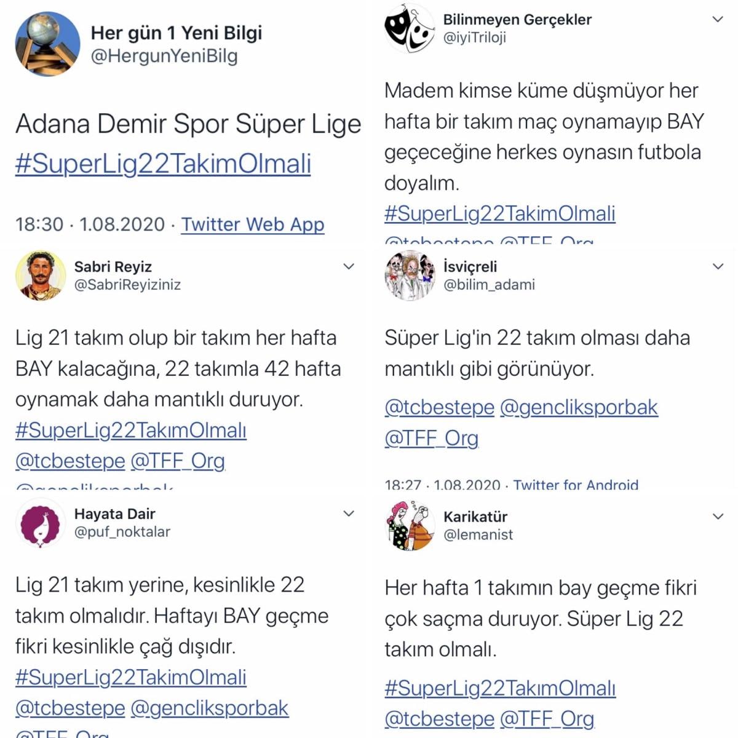This screenshot has width=738, height=738.
Task: Open Hayata Dair purple avatar
Action: click(x=41, y=522)
